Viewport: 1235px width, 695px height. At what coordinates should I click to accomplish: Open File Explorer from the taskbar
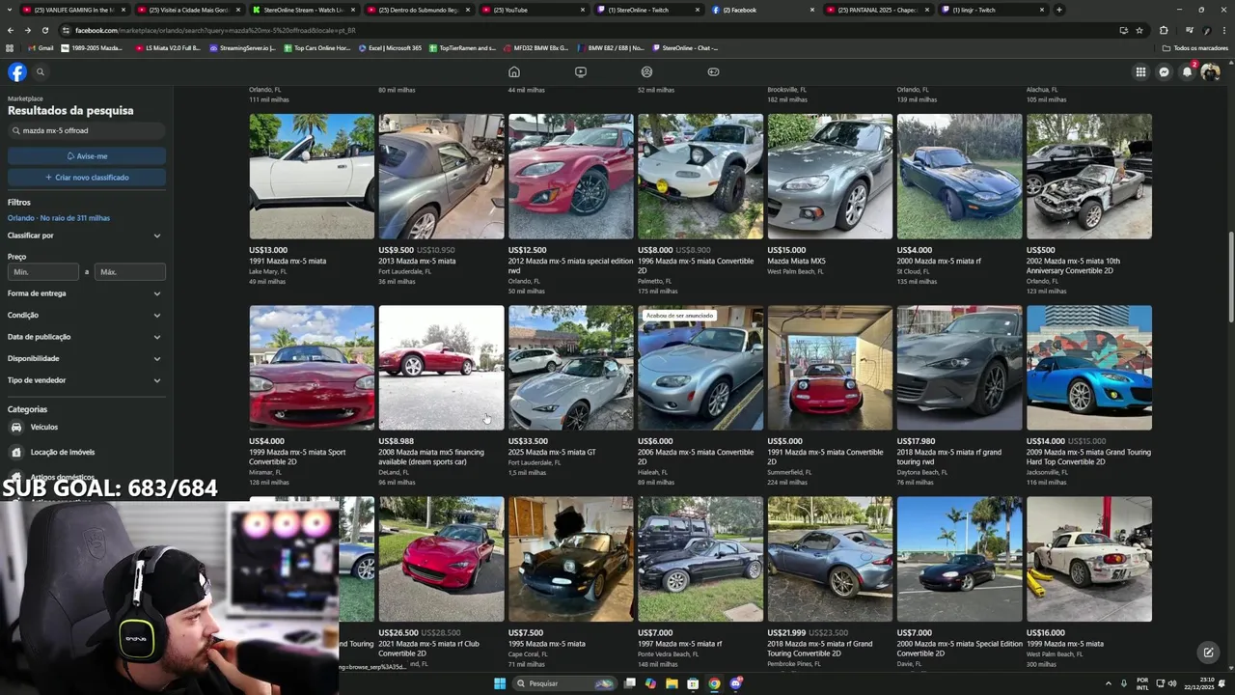pyautogui.click(x=672, y=683)
